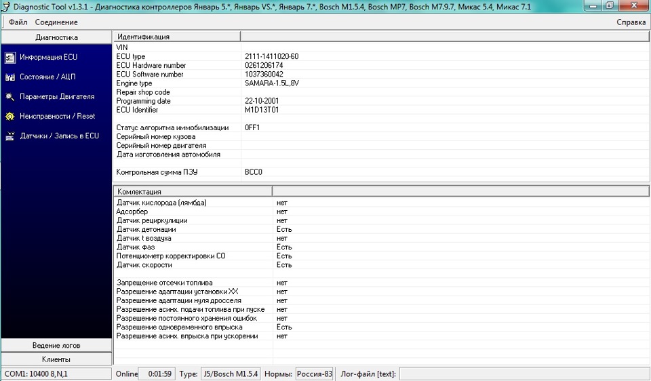The width and height of the screenshot is (651, 381).
Task: Select Статус алгоритма иммобилизации row
Action: point(381,128)
